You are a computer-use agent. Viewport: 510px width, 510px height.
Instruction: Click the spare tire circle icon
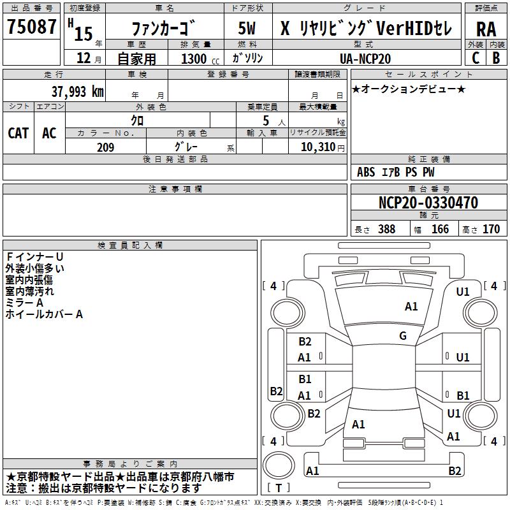click(279, 465)
